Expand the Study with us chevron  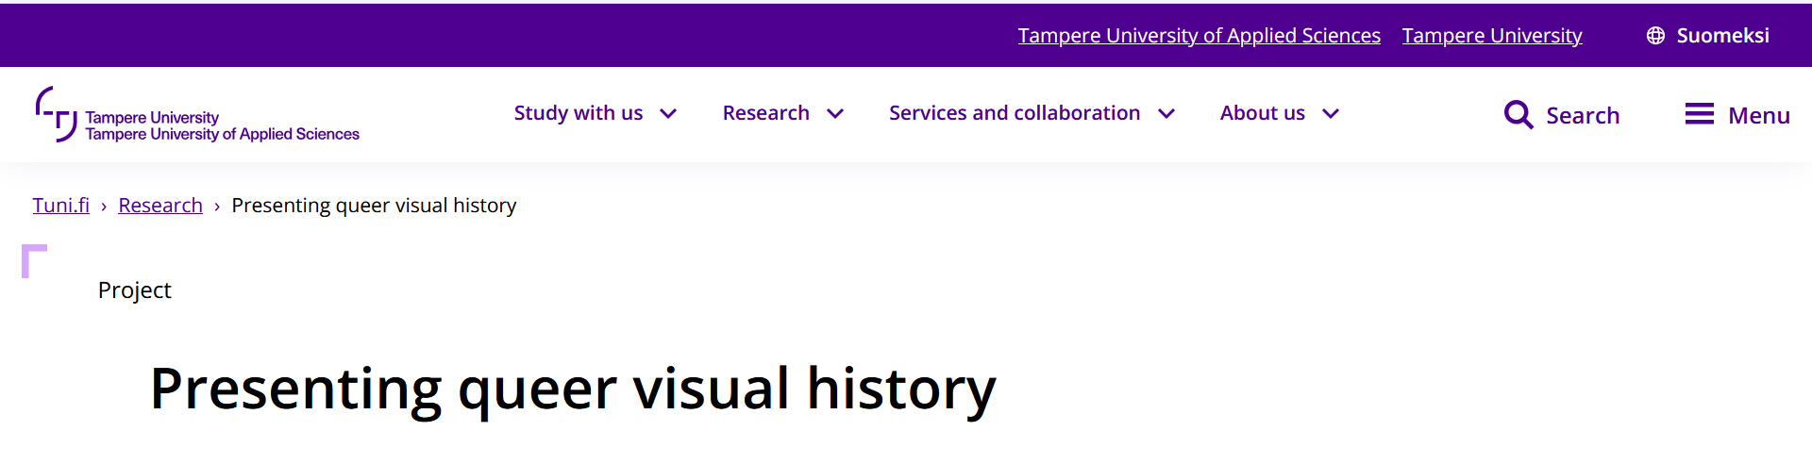click(x=668, y=114)
